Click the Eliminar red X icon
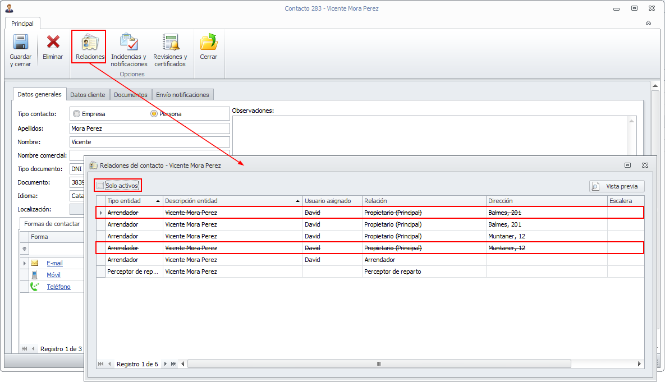Image resolution: width=665 pixels, height=382 pixels. [x=53, y=43]
